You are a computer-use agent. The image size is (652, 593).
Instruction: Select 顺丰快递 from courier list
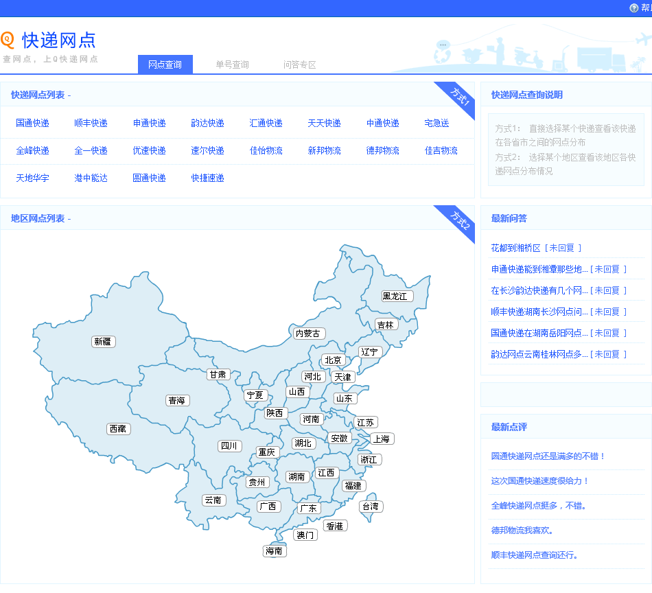coord(91,123)
